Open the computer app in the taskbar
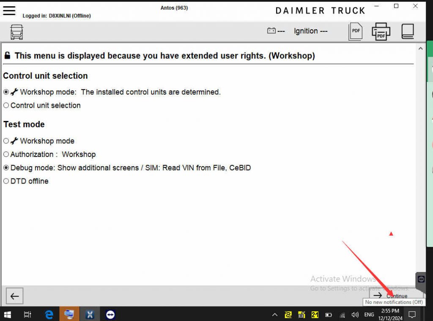This screenshot has height=321, width=433. (x=69, y=314)
